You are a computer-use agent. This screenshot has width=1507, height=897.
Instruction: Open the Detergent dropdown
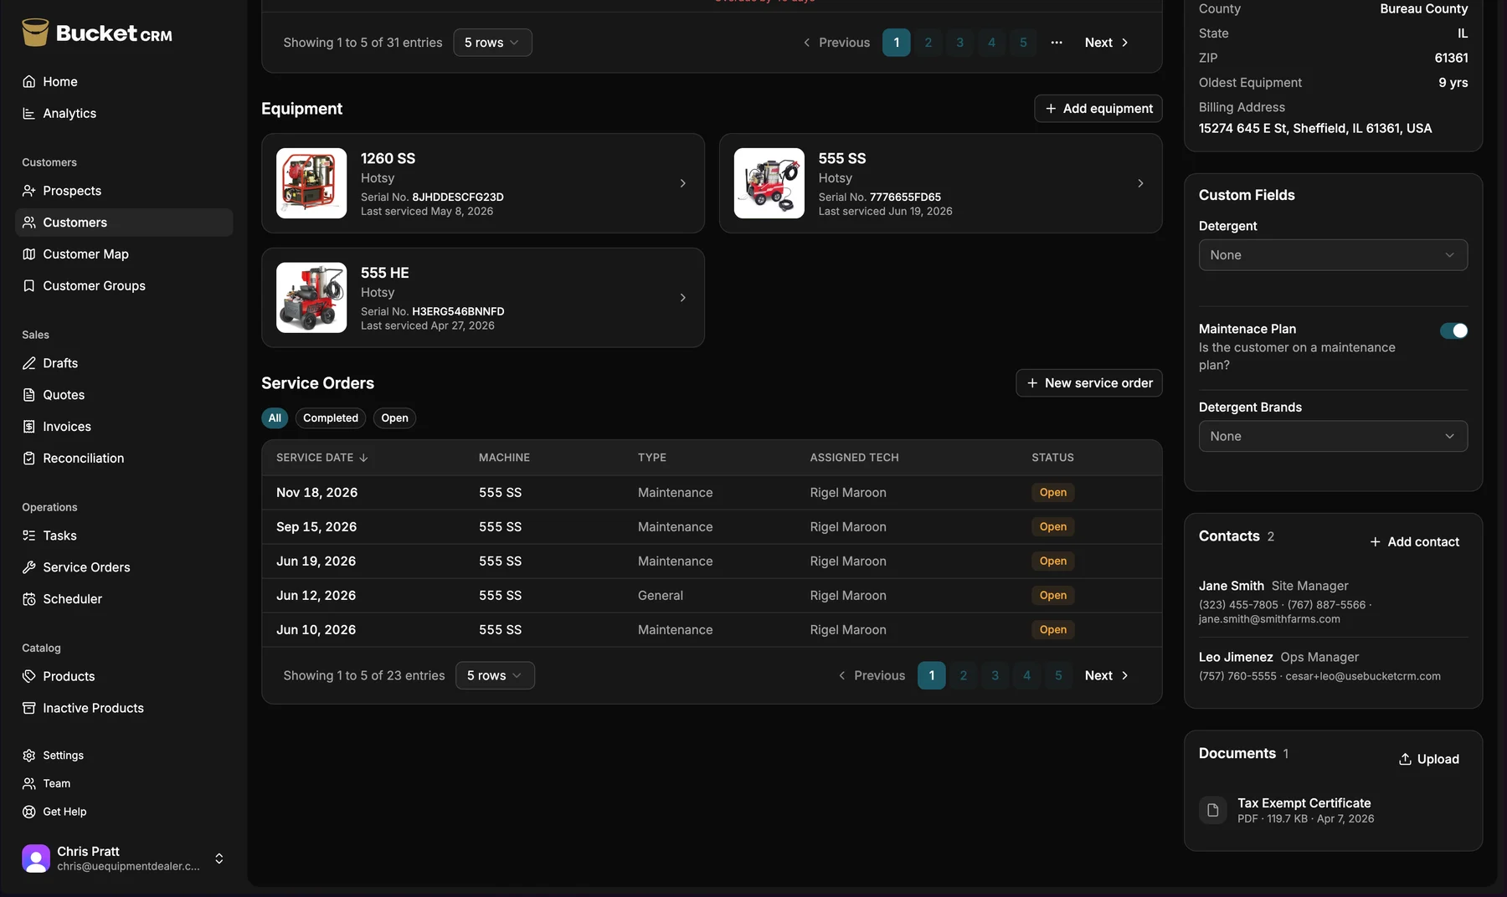(x=1333, y=255)
